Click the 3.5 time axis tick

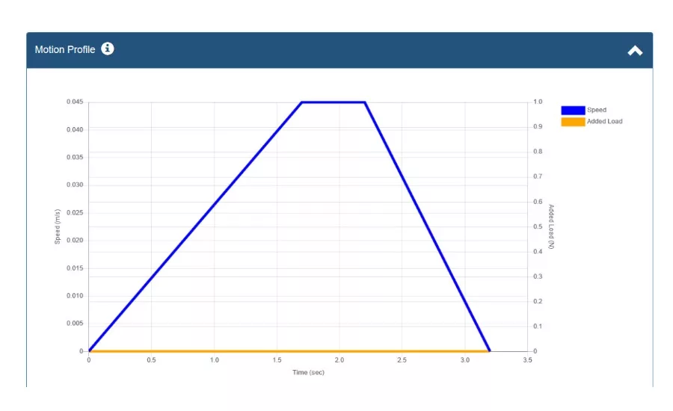tap(527, 360)
